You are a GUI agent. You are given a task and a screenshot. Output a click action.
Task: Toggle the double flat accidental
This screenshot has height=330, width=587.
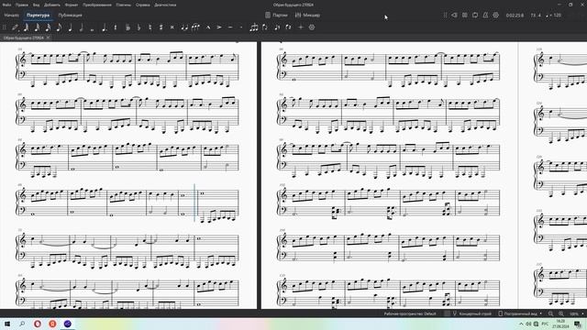tap(127, 27)
